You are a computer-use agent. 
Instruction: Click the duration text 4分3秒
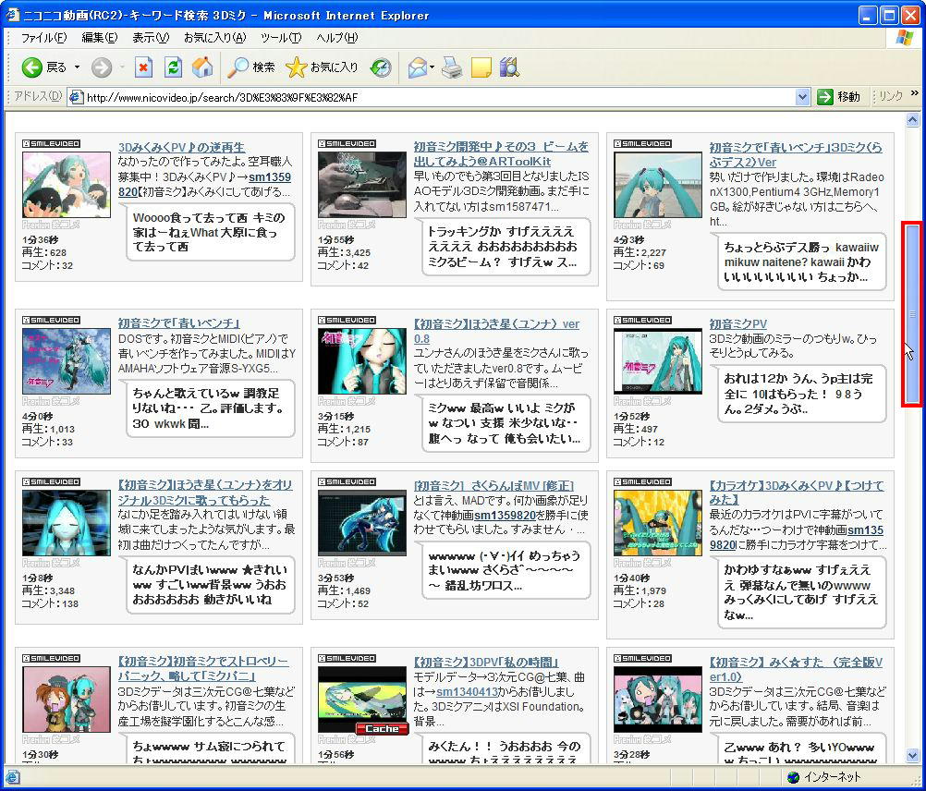tap(628, 239)
